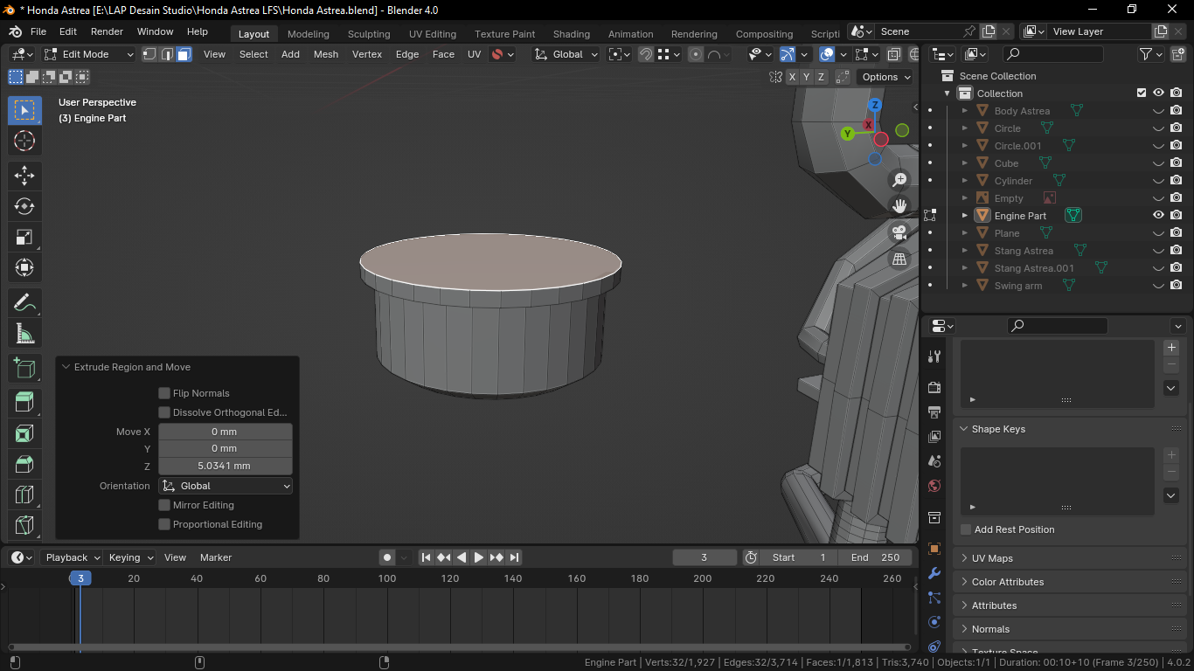
Task: Switch to face select mode
Action: point(184,54)
